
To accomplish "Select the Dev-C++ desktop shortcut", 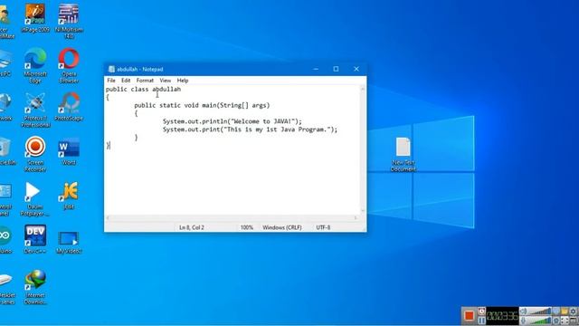I will coord(35,239).
